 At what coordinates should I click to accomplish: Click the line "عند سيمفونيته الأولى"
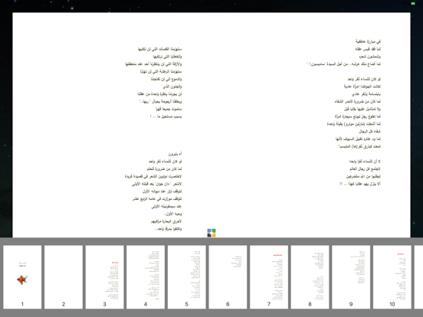[166, 206]
